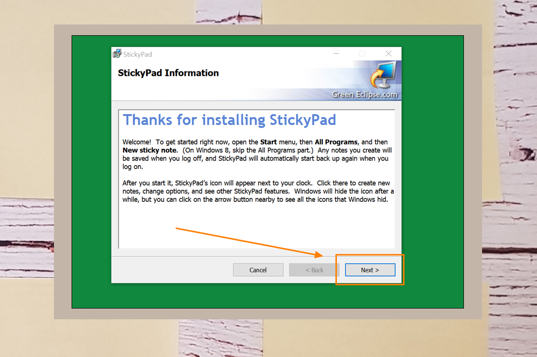The width and height of the screenshot is (537, 357).
Task: Click the disabled maximize button
Action: point(362,54)
